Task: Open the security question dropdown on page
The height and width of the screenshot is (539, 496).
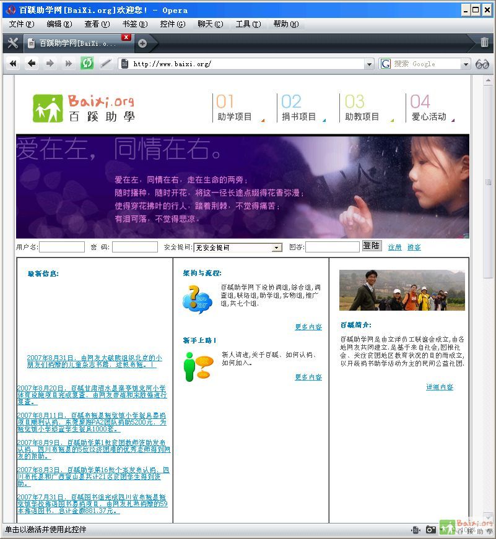Action: click(277, 248)
